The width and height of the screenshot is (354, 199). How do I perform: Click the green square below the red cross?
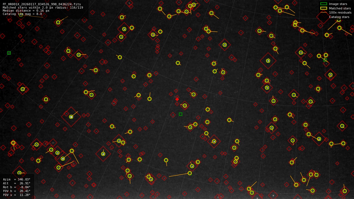coord(180,114)
